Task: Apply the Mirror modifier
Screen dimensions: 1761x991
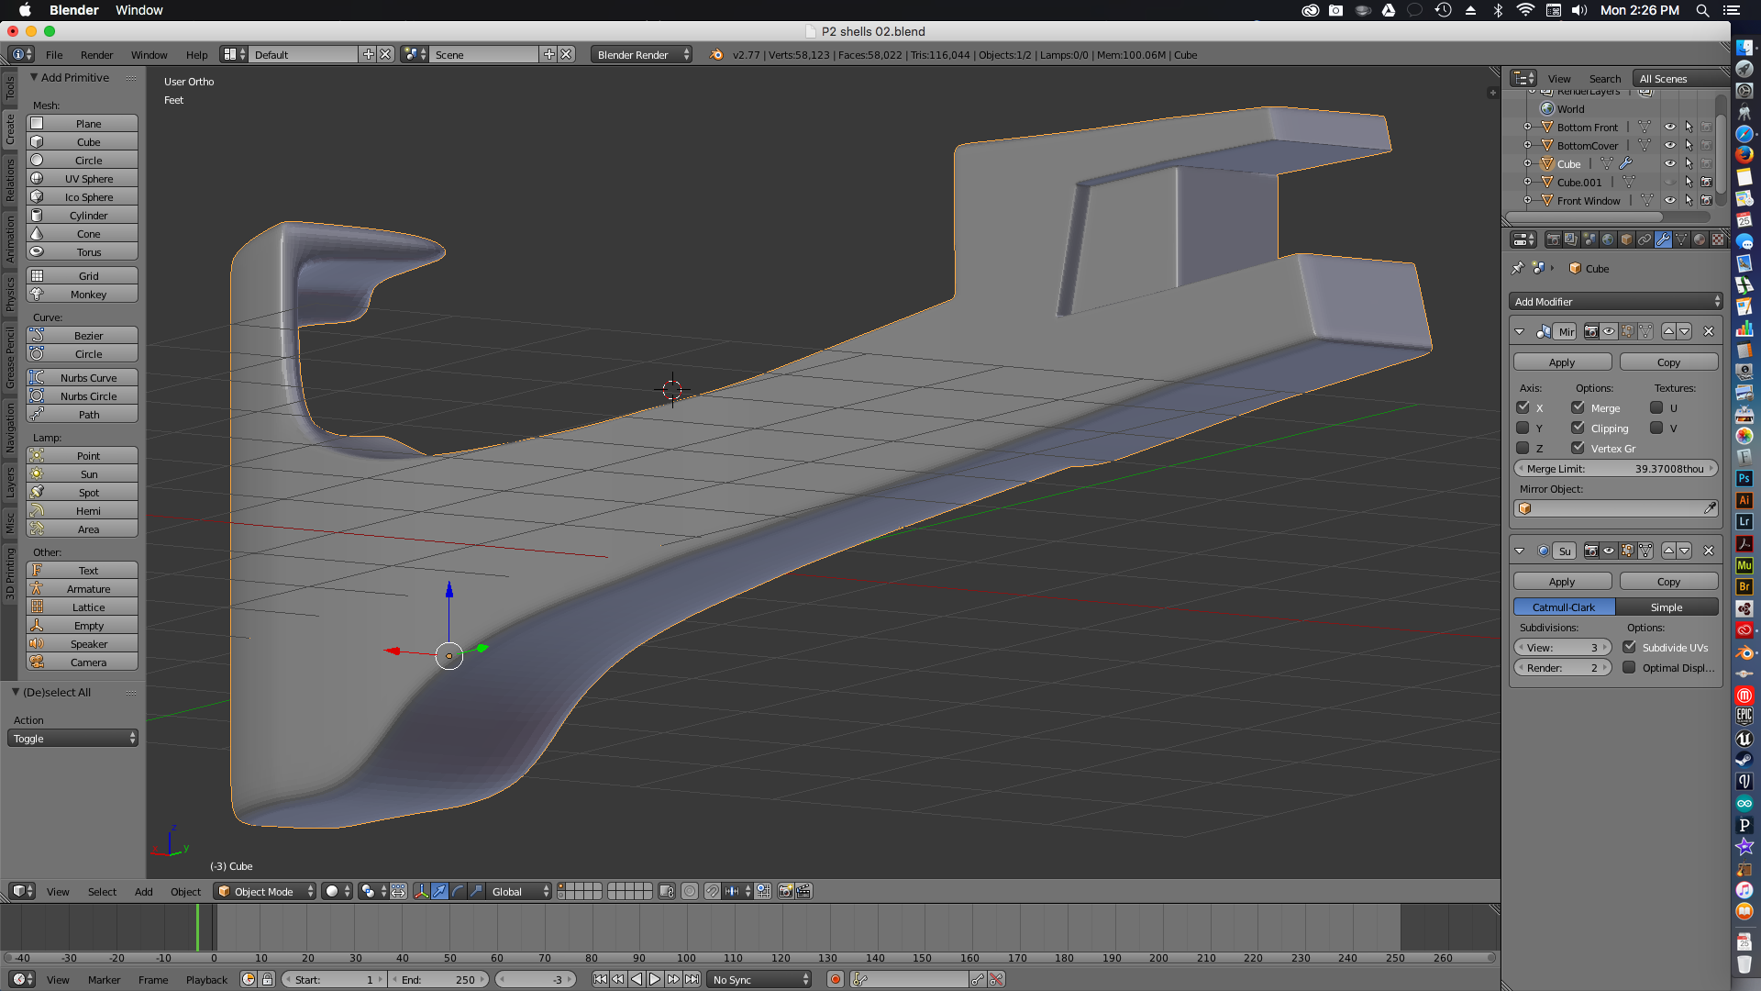Action: pyautogui.click(x=1562, y=362)
